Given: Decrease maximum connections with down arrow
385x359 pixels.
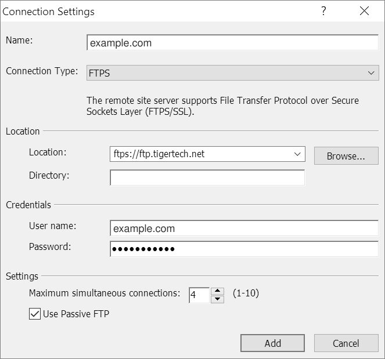Looking at the screenshot, I should coord(217,299).
